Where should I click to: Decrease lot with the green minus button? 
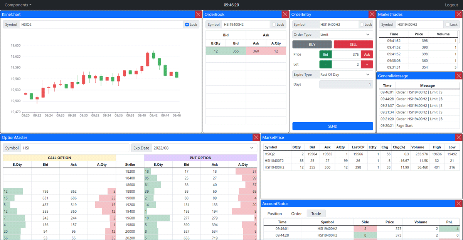[x=325, y=65]
